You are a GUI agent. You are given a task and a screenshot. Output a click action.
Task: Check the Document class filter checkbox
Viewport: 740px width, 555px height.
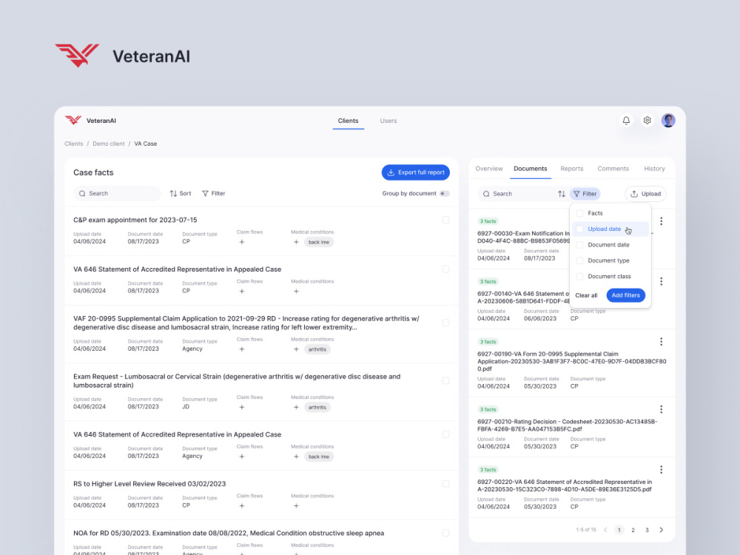[x=579, y=277]
